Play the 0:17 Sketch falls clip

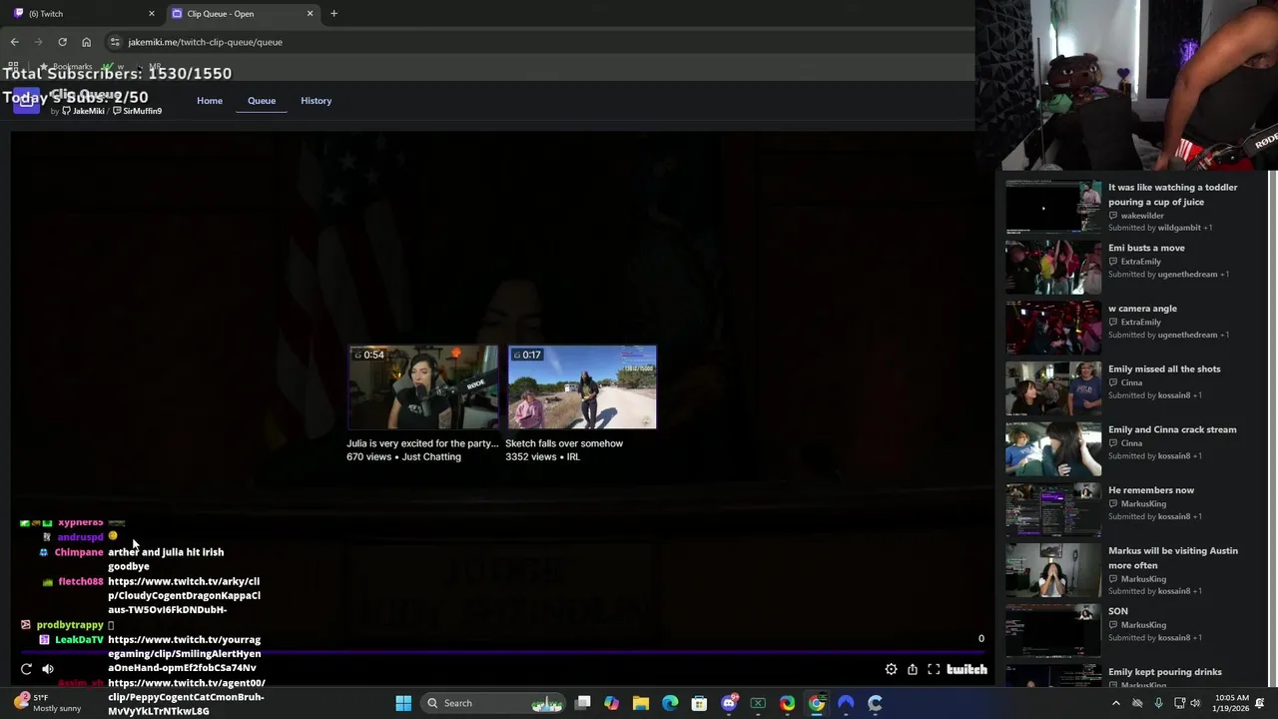582,387
